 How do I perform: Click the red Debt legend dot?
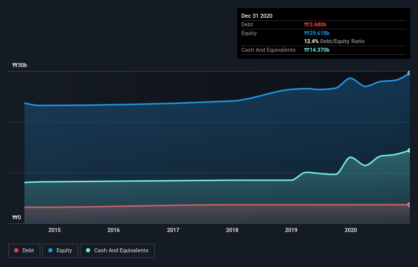tap(16, 250)
